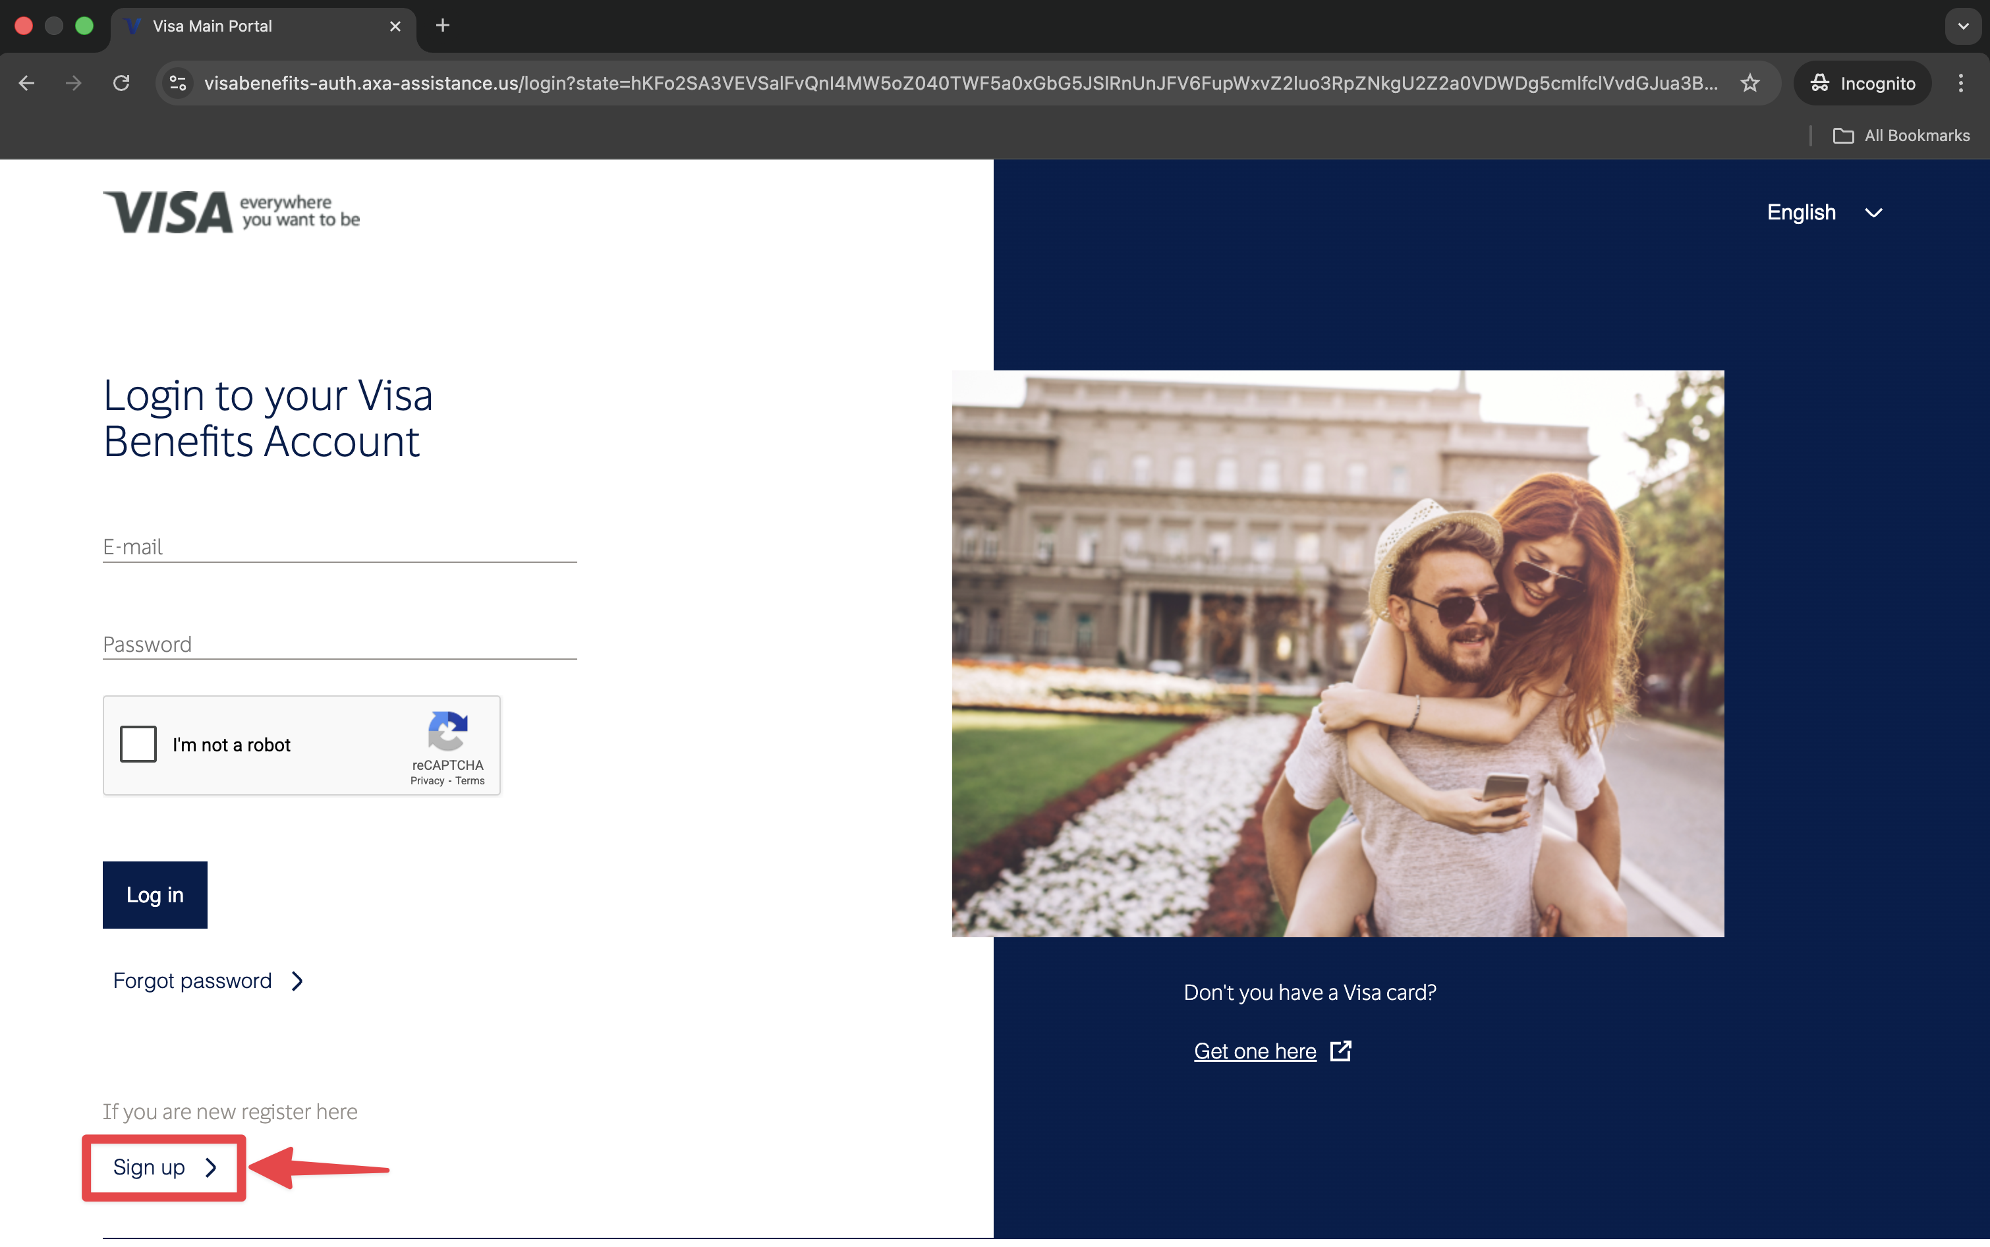Expand the English language chevron
This screenshot has width=1990, height=1247.
(1874, 213)
